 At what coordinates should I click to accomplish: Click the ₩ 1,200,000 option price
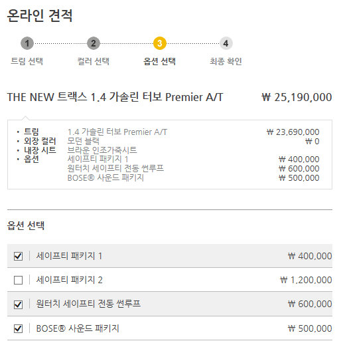coord(306,280)
